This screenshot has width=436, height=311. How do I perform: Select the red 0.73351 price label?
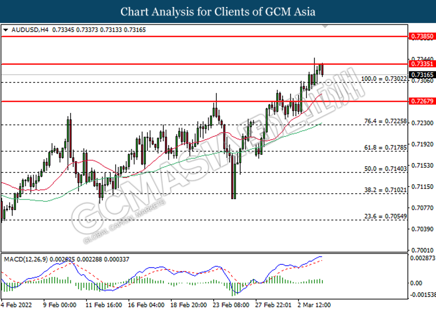[x=422, y=64]
